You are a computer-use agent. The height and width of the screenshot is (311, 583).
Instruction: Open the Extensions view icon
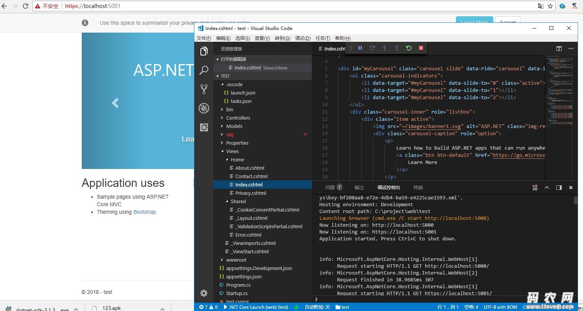204,127
